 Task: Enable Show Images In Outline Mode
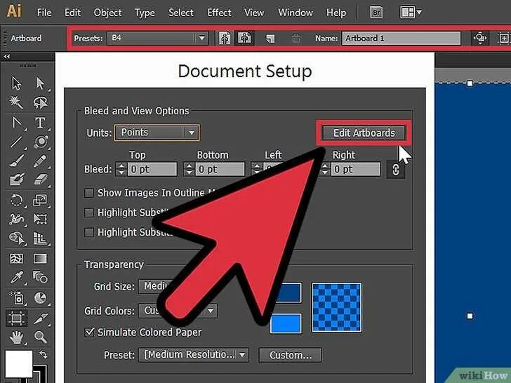point(89,193)
